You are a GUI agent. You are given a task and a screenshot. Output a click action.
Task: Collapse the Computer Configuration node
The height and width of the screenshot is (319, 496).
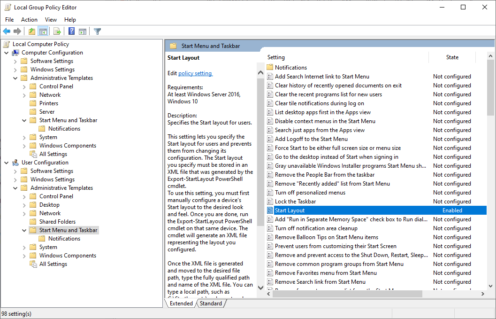pos(6,53)
